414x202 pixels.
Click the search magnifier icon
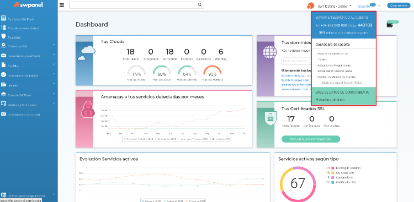200,5
